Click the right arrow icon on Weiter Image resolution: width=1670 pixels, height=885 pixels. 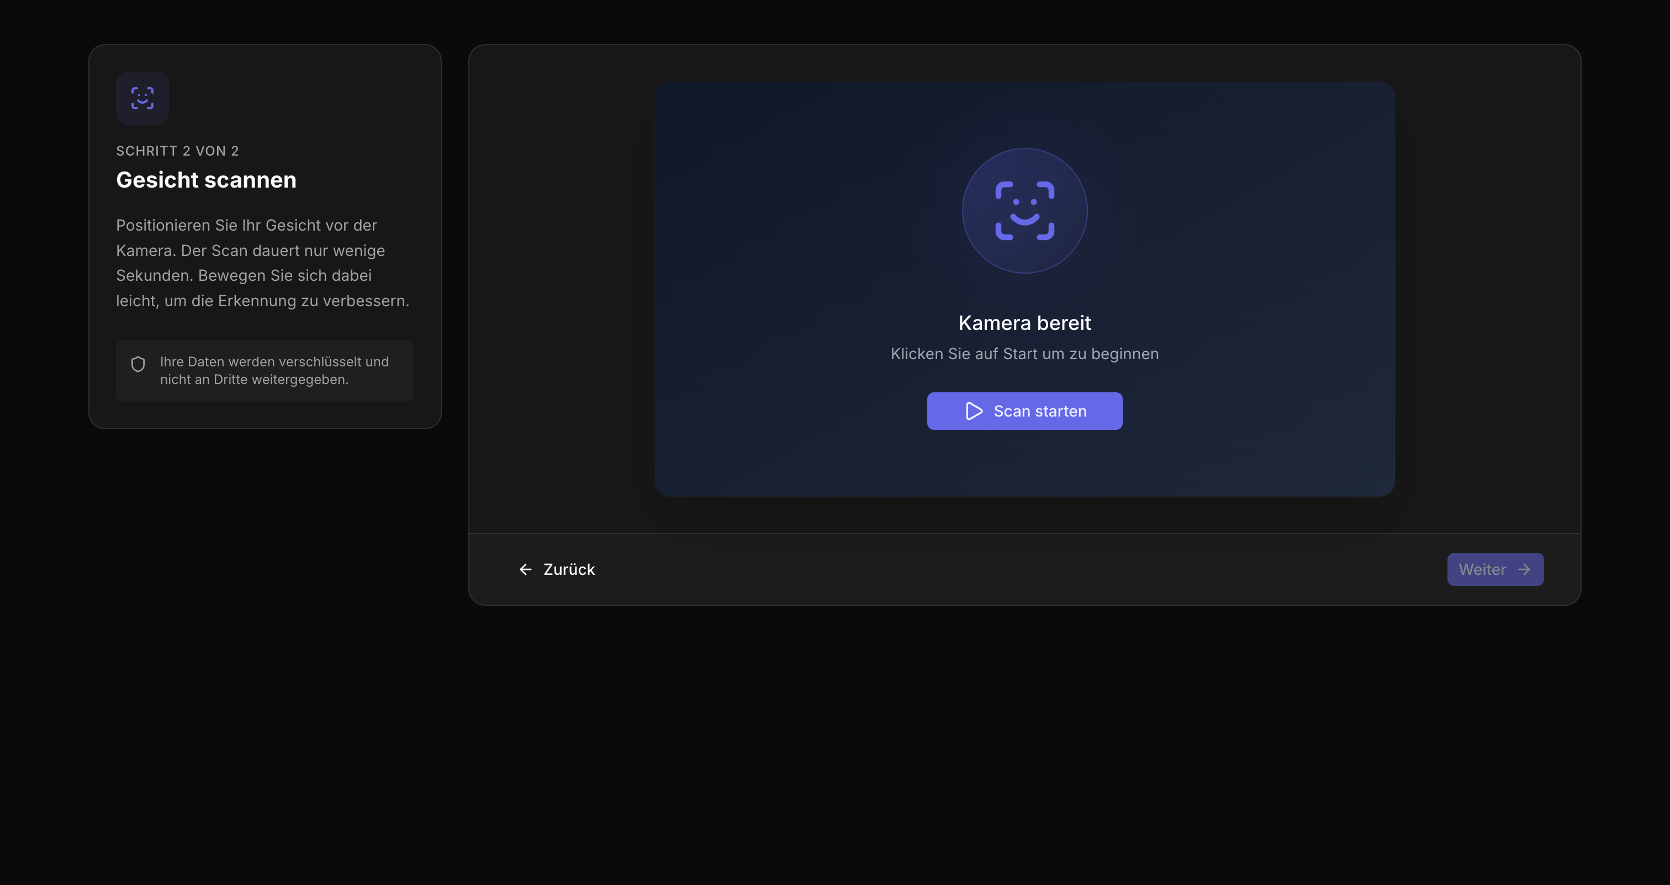(1524, 569)
